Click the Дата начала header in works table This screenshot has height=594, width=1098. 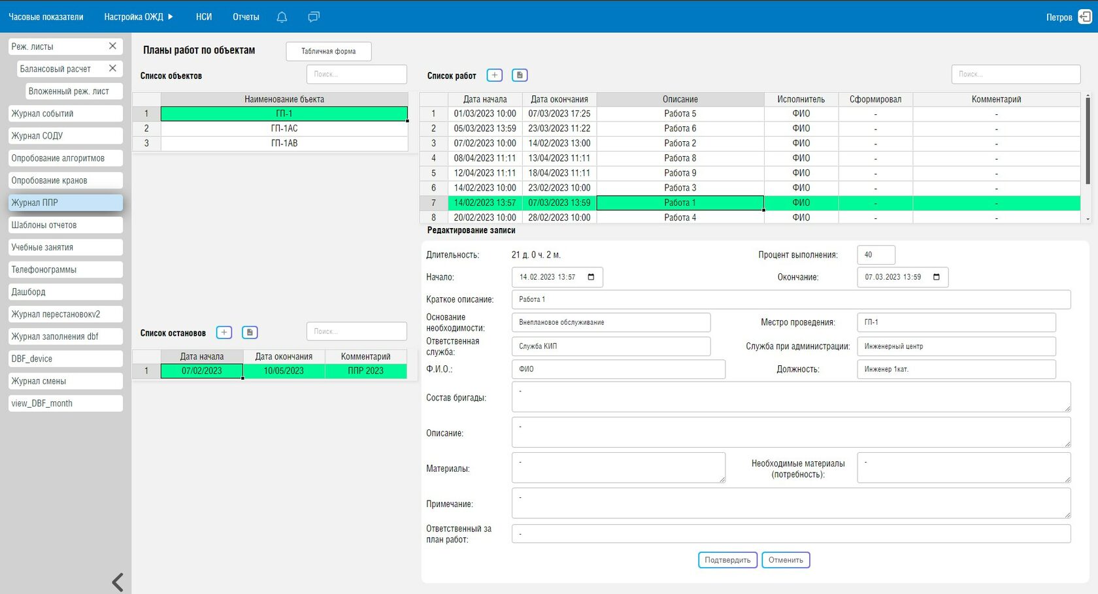click(485, 99)
